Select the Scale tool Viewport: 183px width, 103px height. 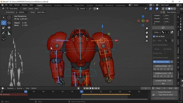[x=4, y=28]
